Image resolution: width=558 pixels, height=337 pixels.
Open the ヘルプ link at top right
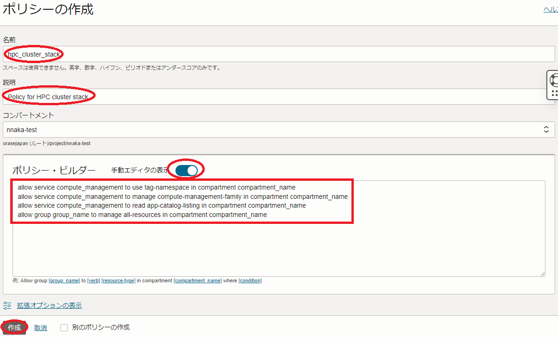click(551, 9)
